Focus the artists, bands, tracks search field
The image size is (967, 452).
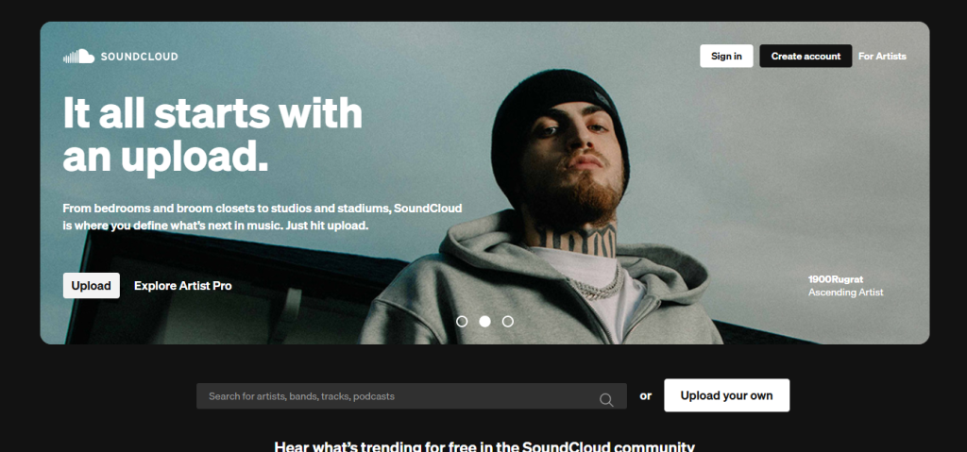(x=412, y=396)
